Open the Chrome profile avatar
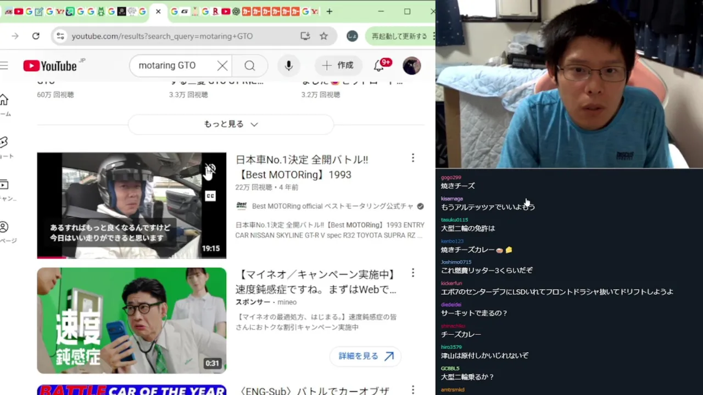This screenshot has width=703, height=395. (x=352, y=36)
